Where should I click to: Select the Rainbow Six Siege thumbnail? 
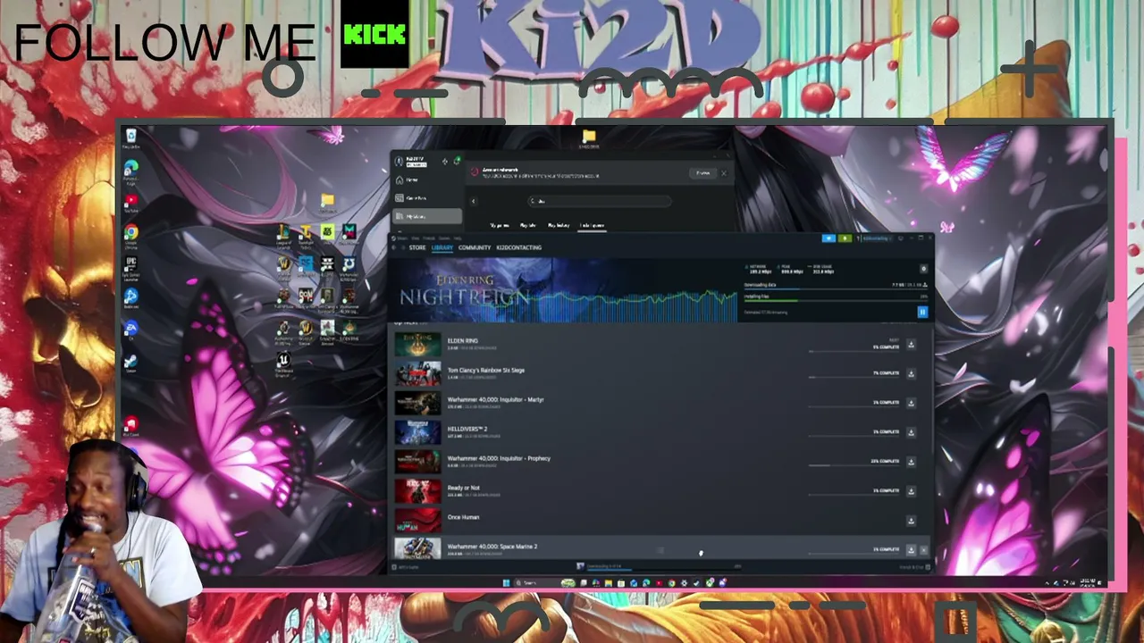point(418,374)
